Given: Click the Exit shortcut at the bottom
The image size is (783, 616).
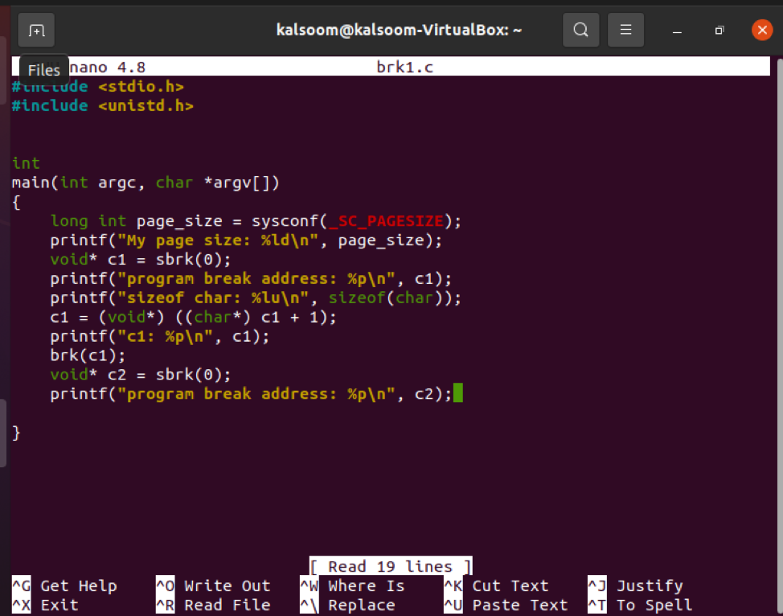Looking at the screenshot, I should (59, 606).
